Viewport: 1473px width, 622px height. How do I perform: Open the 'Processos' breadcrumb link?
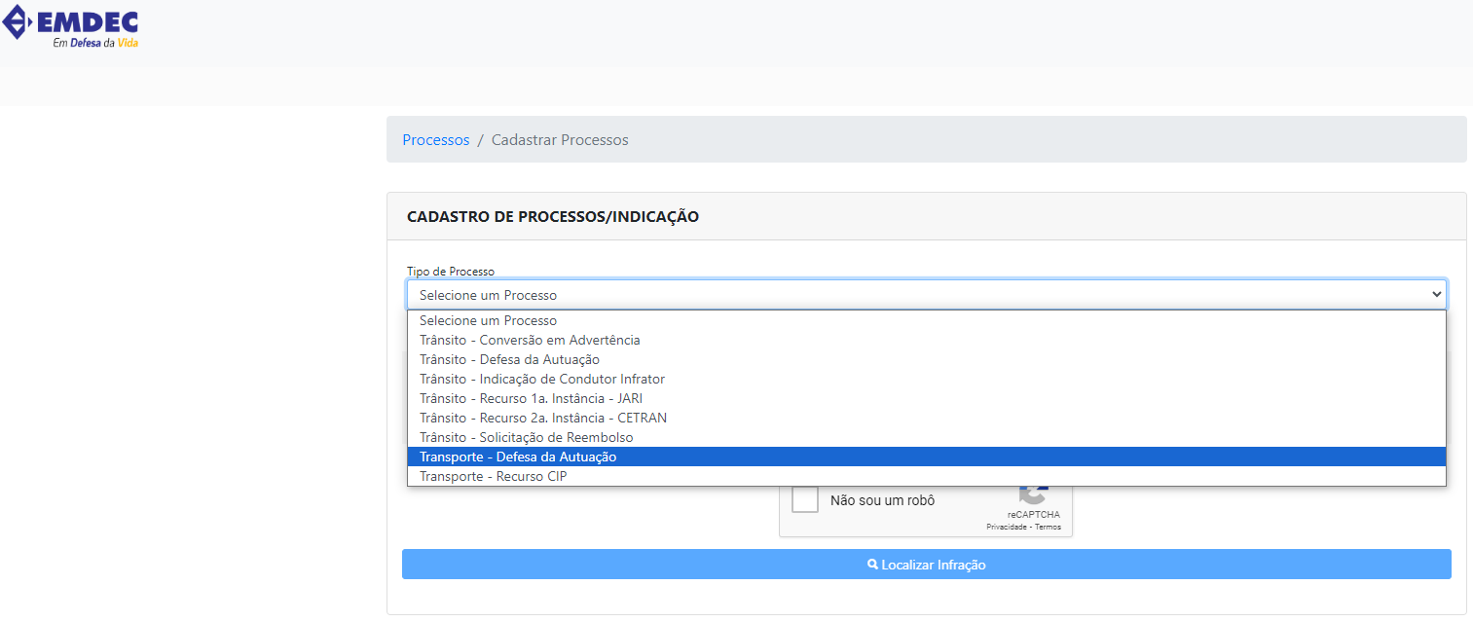pyautogui.click(x=435, y=140)
